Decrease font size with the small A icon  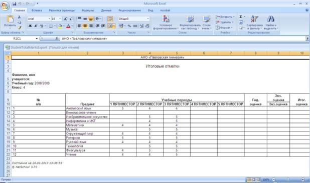point(71,19)
